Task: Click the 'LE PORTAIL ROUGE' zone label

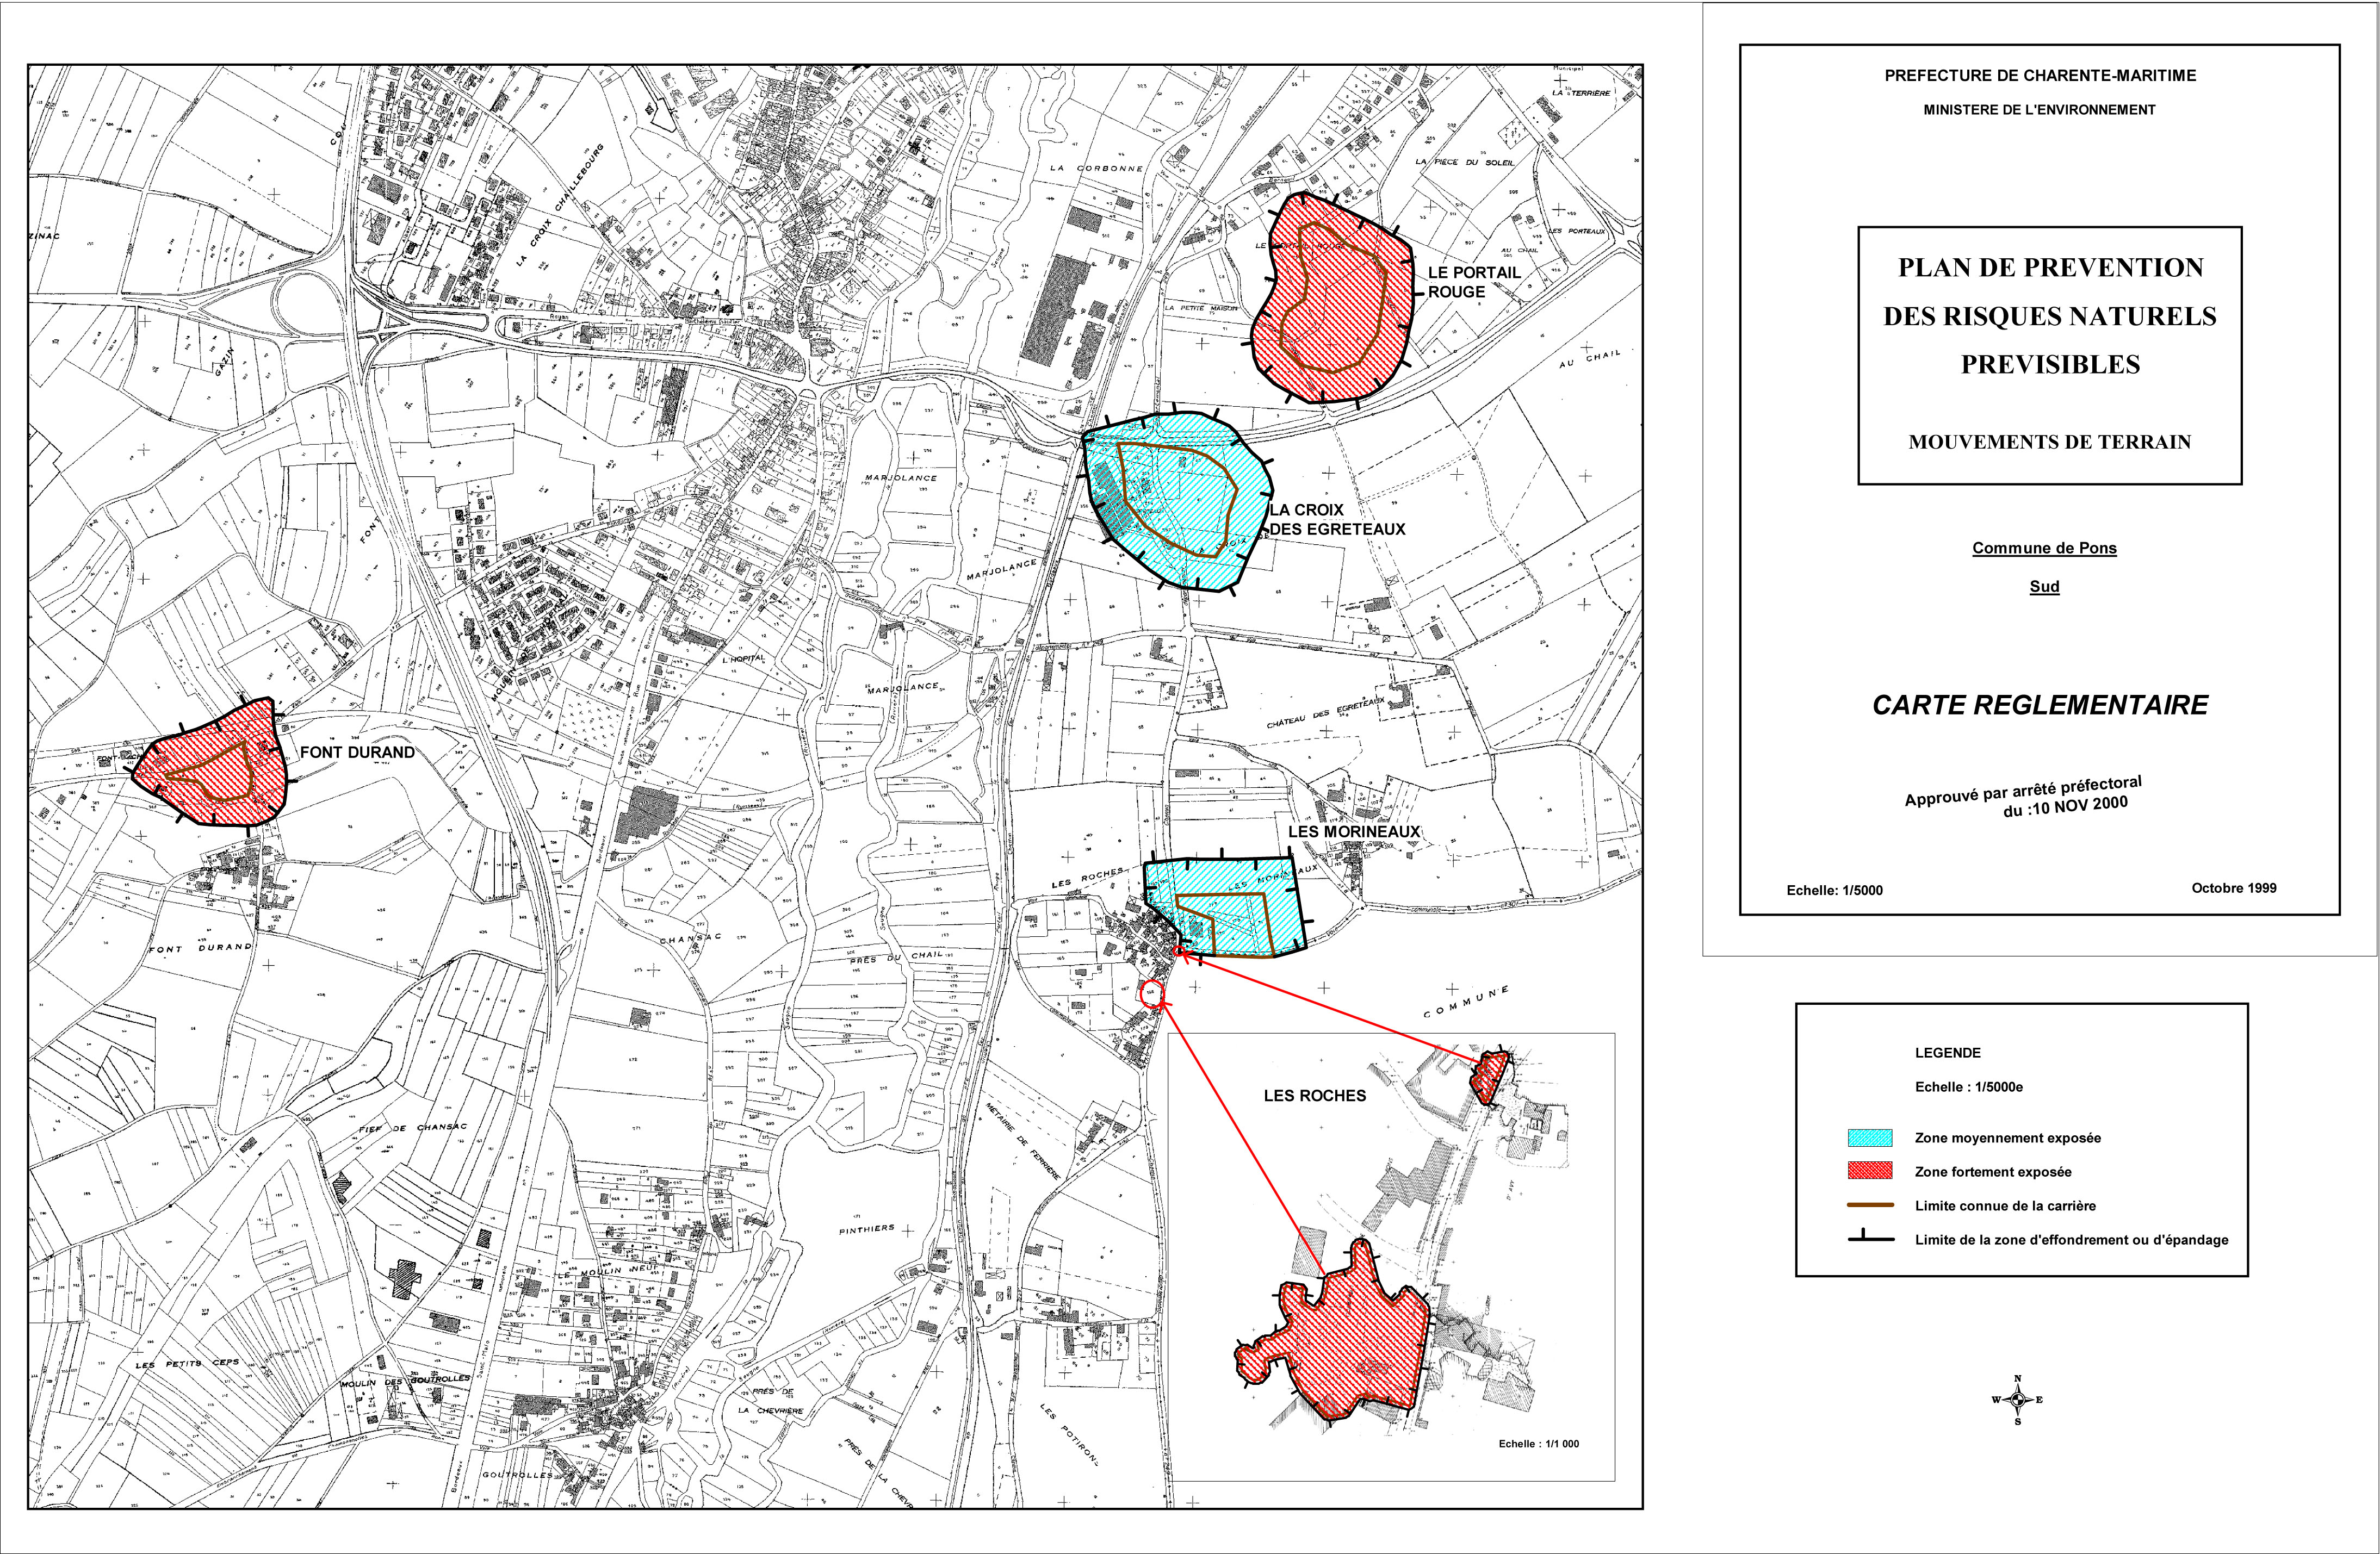Action: 1473,282
